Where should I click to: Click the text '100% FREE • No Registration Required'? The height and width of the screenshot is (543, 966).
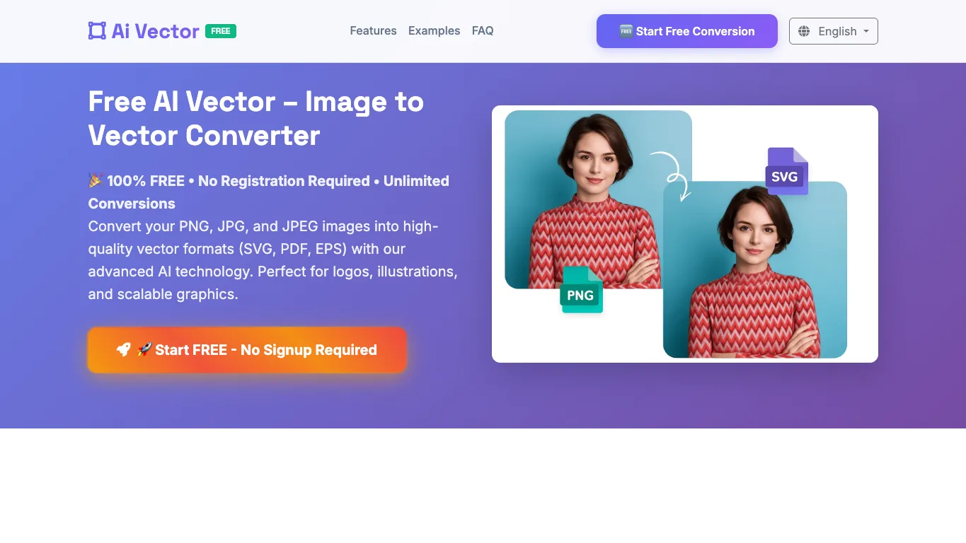coord(238,181)
